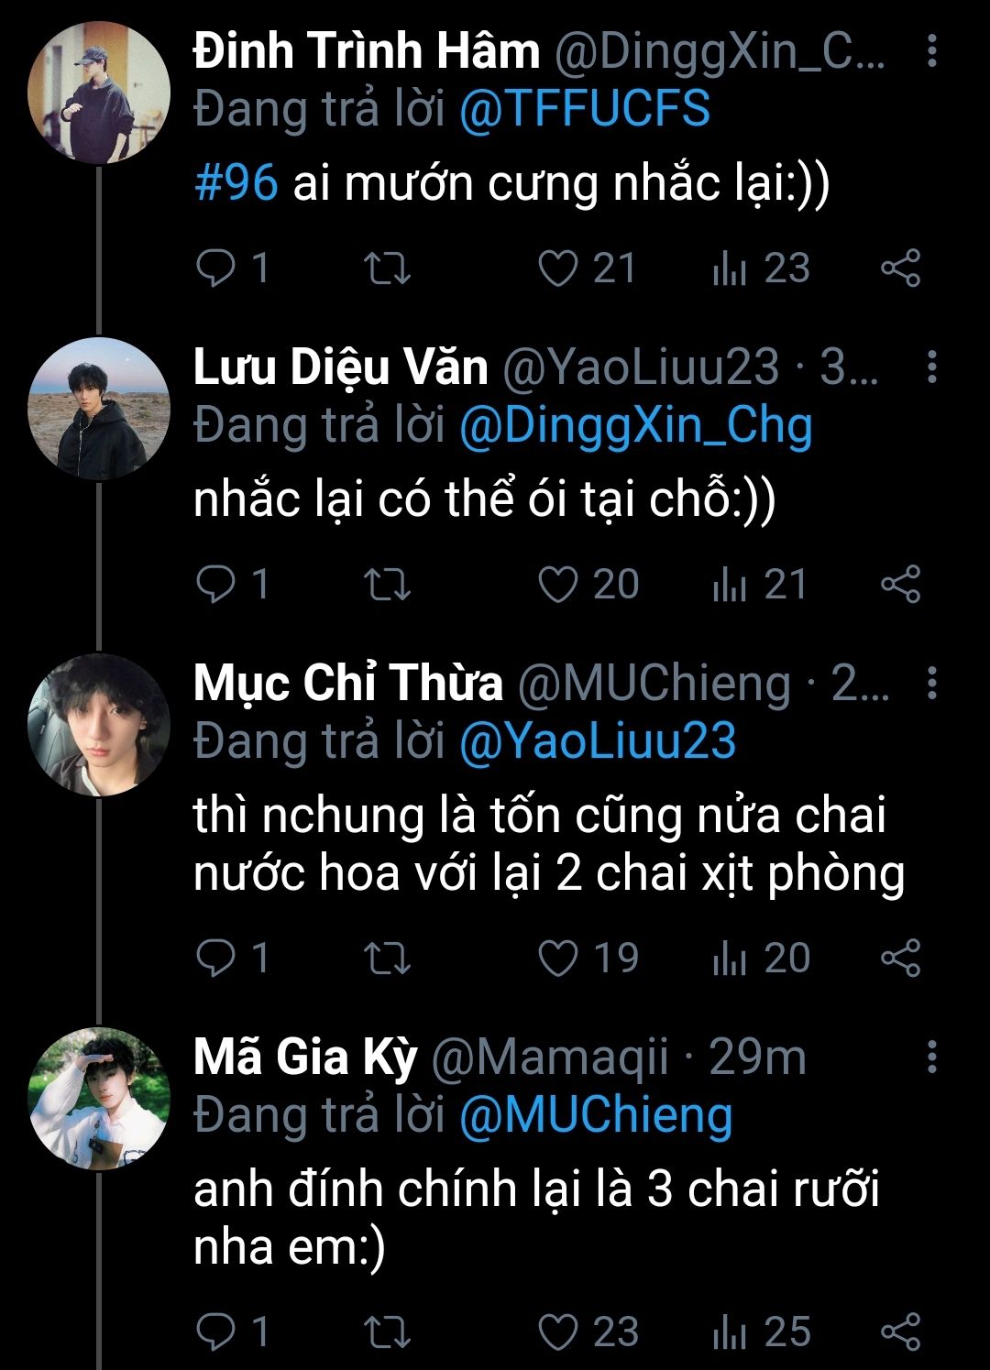Like Mục Chỉ Thừa's tweet

(x=557, y=958)
